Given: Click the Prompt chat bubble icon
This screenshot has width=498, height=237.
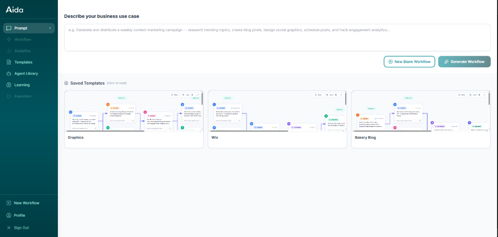Looking at the screenshot, I should point(9,28).
